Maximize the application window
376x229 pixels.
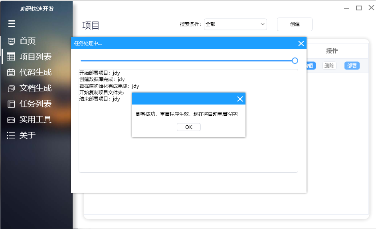click(x=359, y=8)
